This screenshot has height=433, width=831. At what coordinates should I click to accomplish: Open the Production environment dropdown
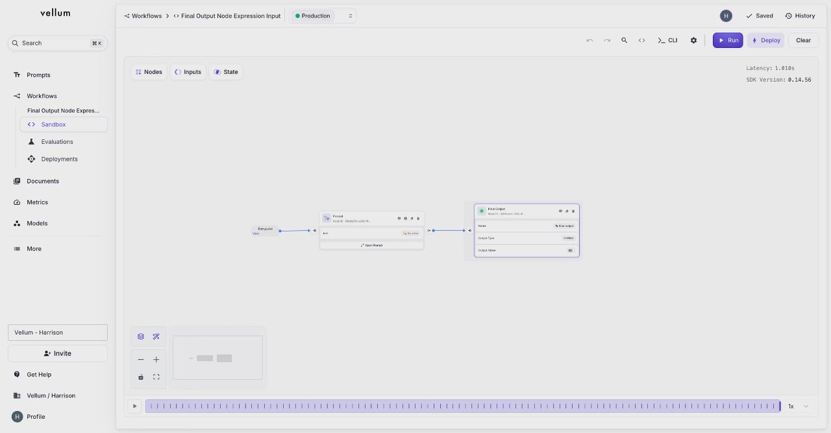click(323, 16)
